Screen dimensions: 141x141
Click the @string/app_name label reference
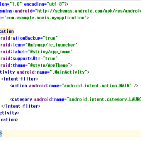51,52
